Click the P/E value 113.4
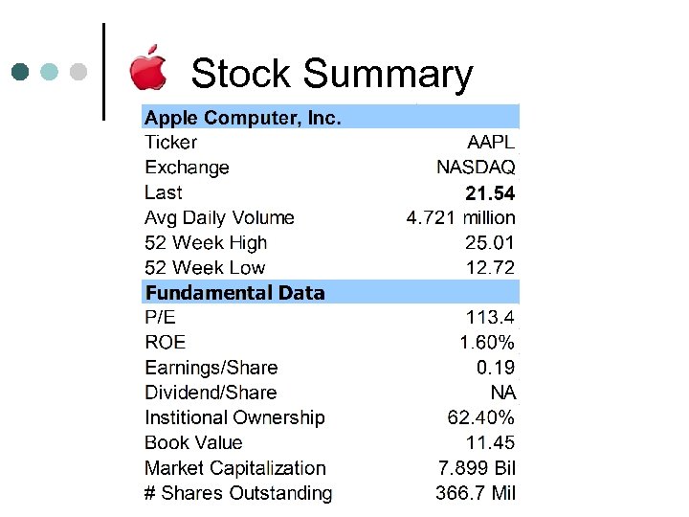This screenshot has width=689, height=517. (x=490, y=318)
